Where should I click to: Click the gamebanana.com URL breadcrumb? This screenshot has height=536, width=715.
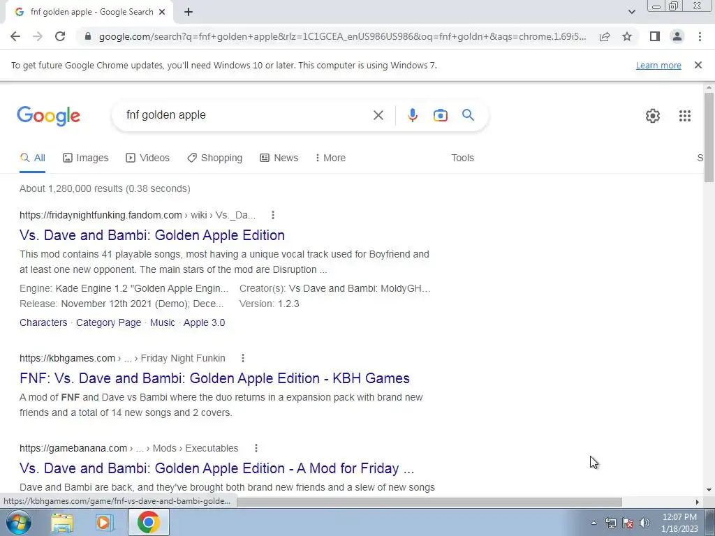(x=128, y=448)
